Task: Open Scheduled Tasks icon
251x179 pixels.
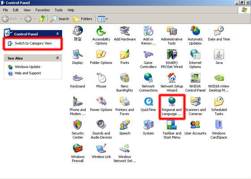Action: pyautogui.click(x=219, y=106)
